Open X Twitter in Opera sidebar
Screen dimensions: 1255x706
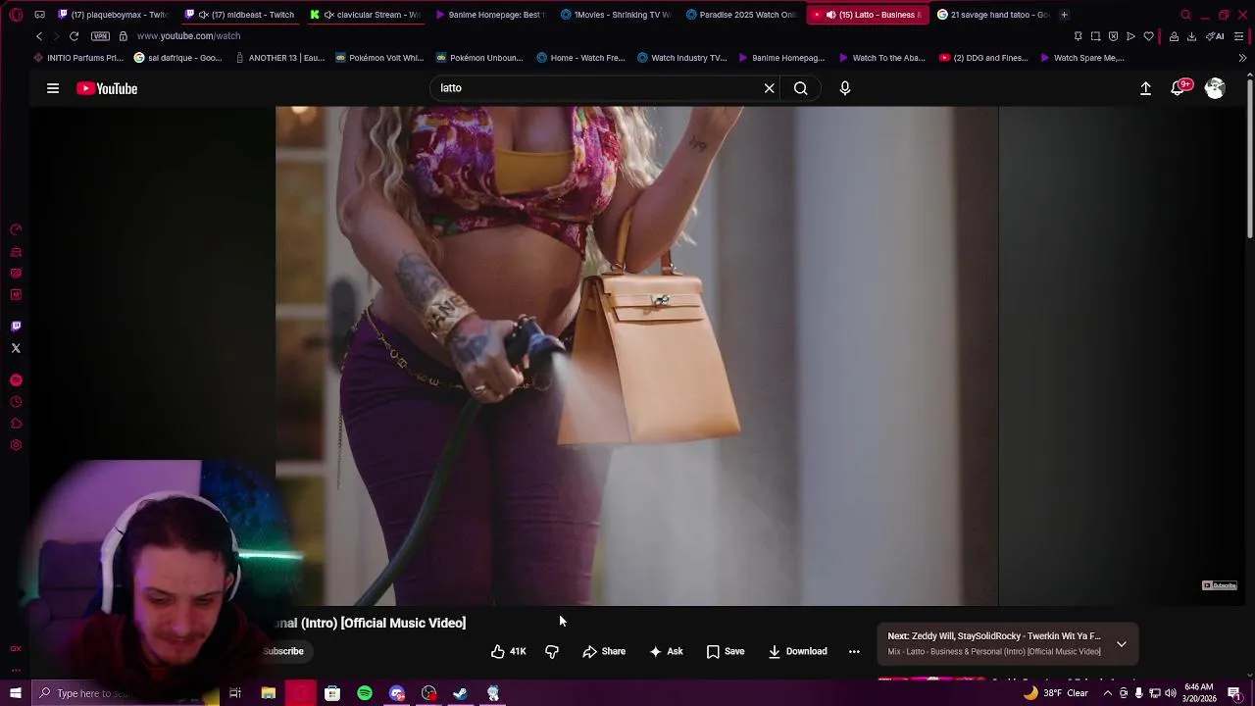[x=16, y=348]
